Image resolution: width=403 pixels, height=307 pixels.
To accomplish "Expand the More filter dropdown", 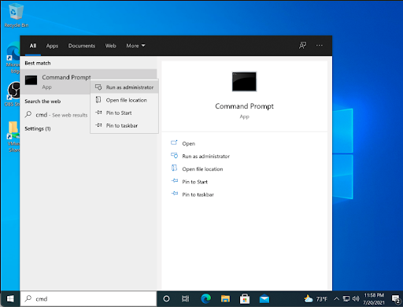I will (135, 46).
